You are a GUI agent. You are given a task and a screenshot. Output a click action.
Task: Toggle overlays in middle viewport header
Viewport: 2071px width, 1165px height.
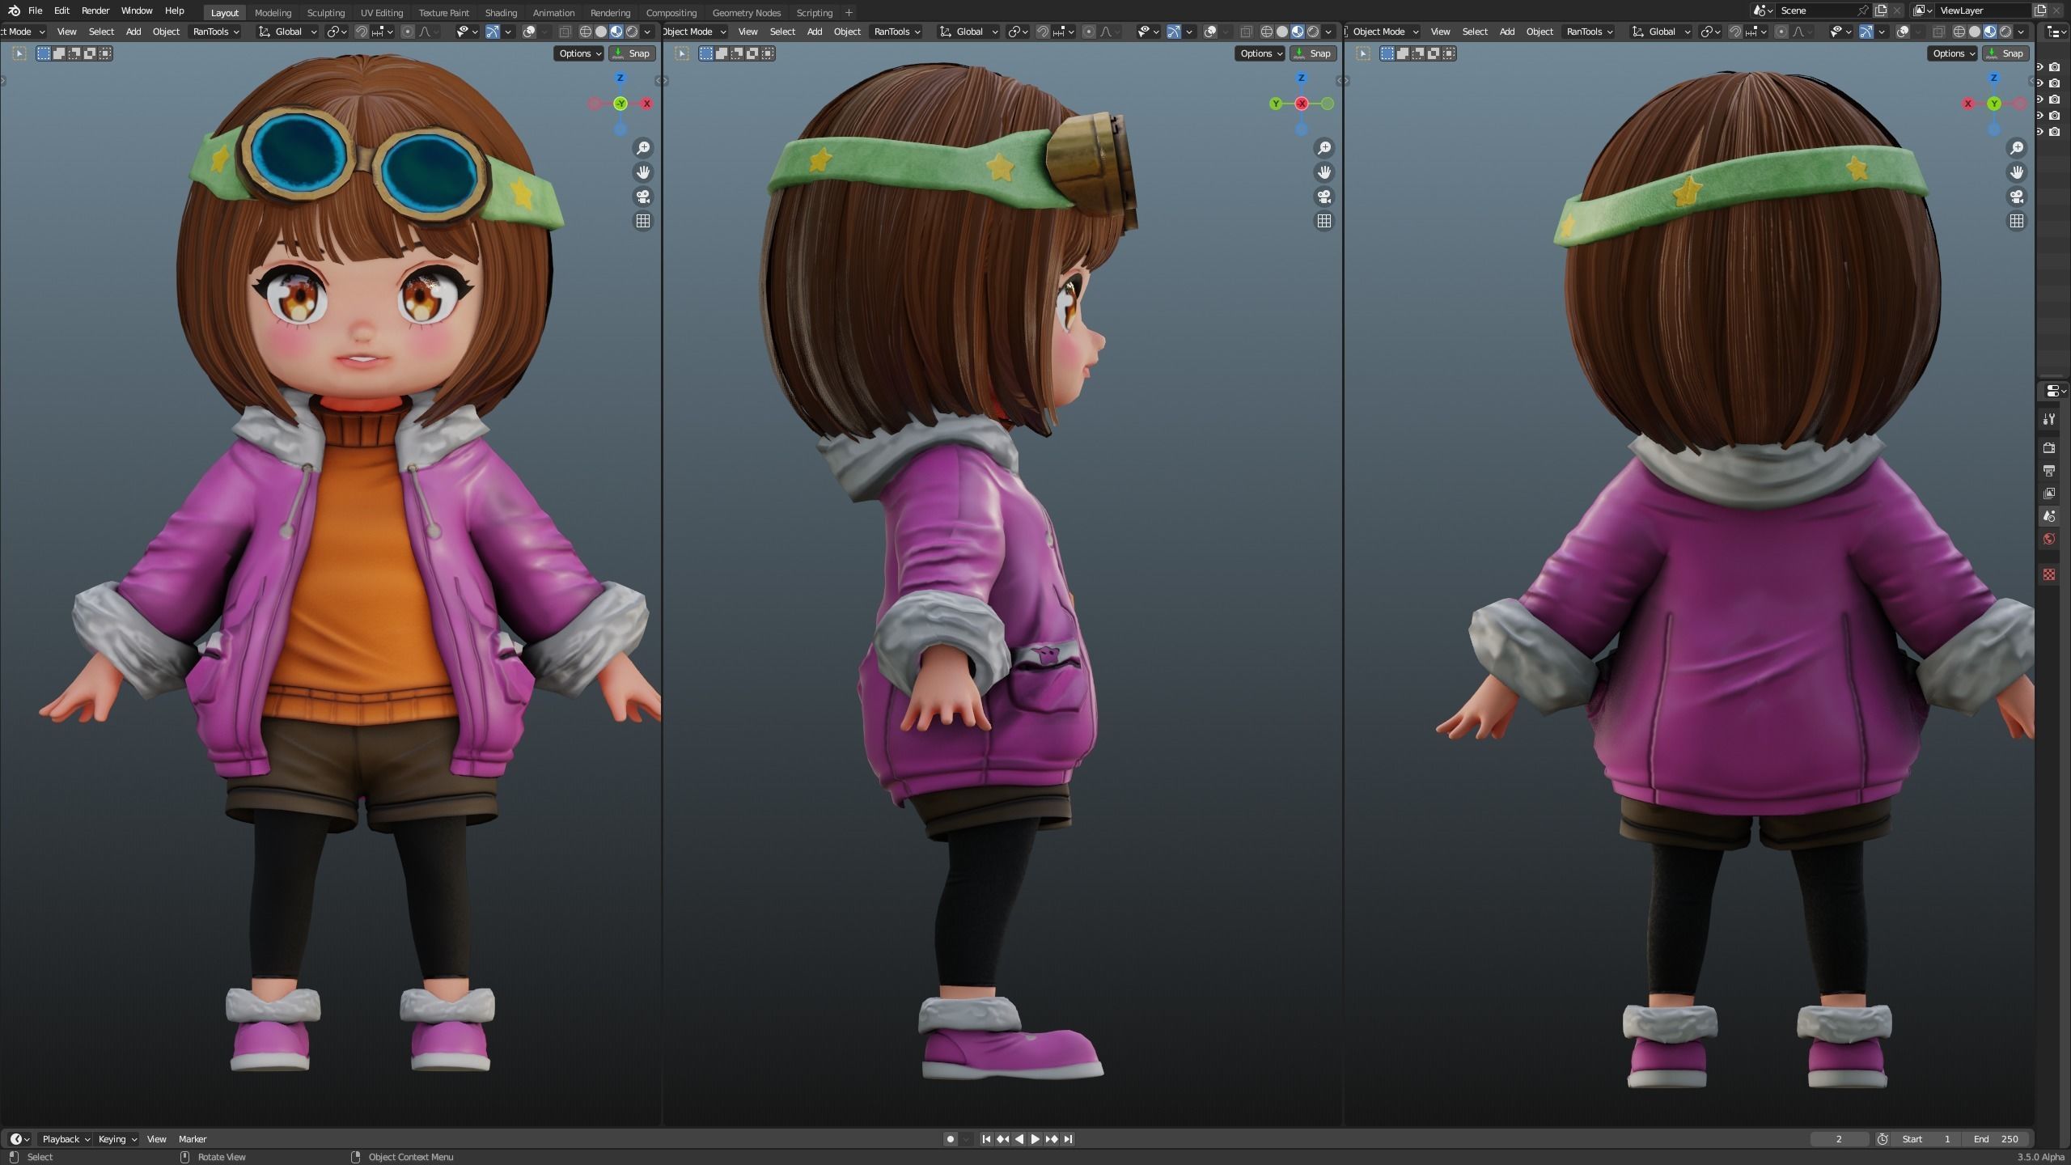click(1210, 32)
